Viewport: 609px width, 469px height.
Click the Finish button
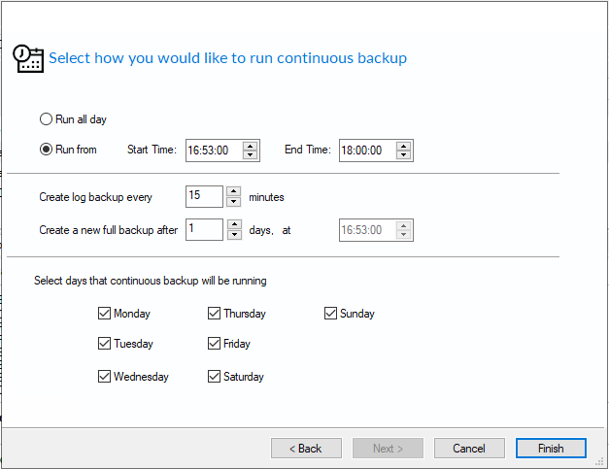point(551,449)
